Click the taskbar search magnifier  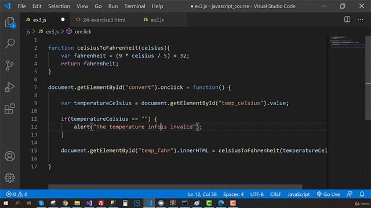point(17,203)
